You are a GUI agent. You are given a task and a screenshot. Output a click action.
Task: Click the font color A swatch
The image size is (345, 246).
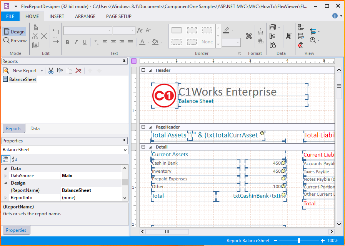coord(142,42)
